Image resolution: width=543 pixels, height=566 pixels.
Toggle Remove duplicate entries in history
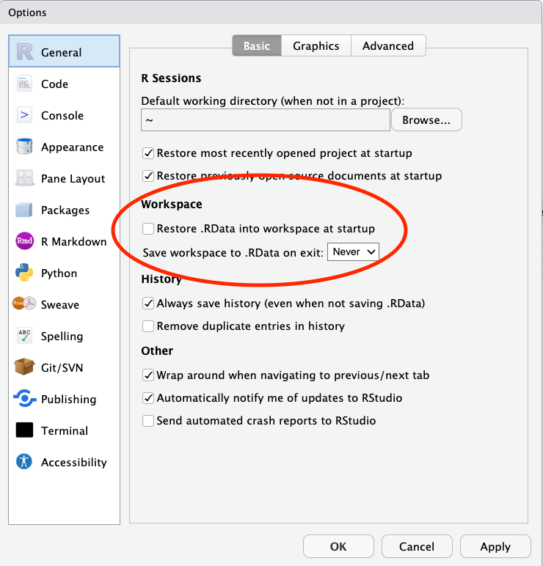(148, 326)
